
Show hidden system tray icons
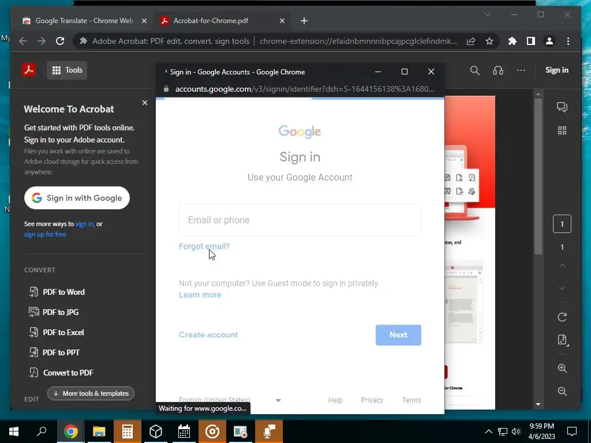point(488,431)
